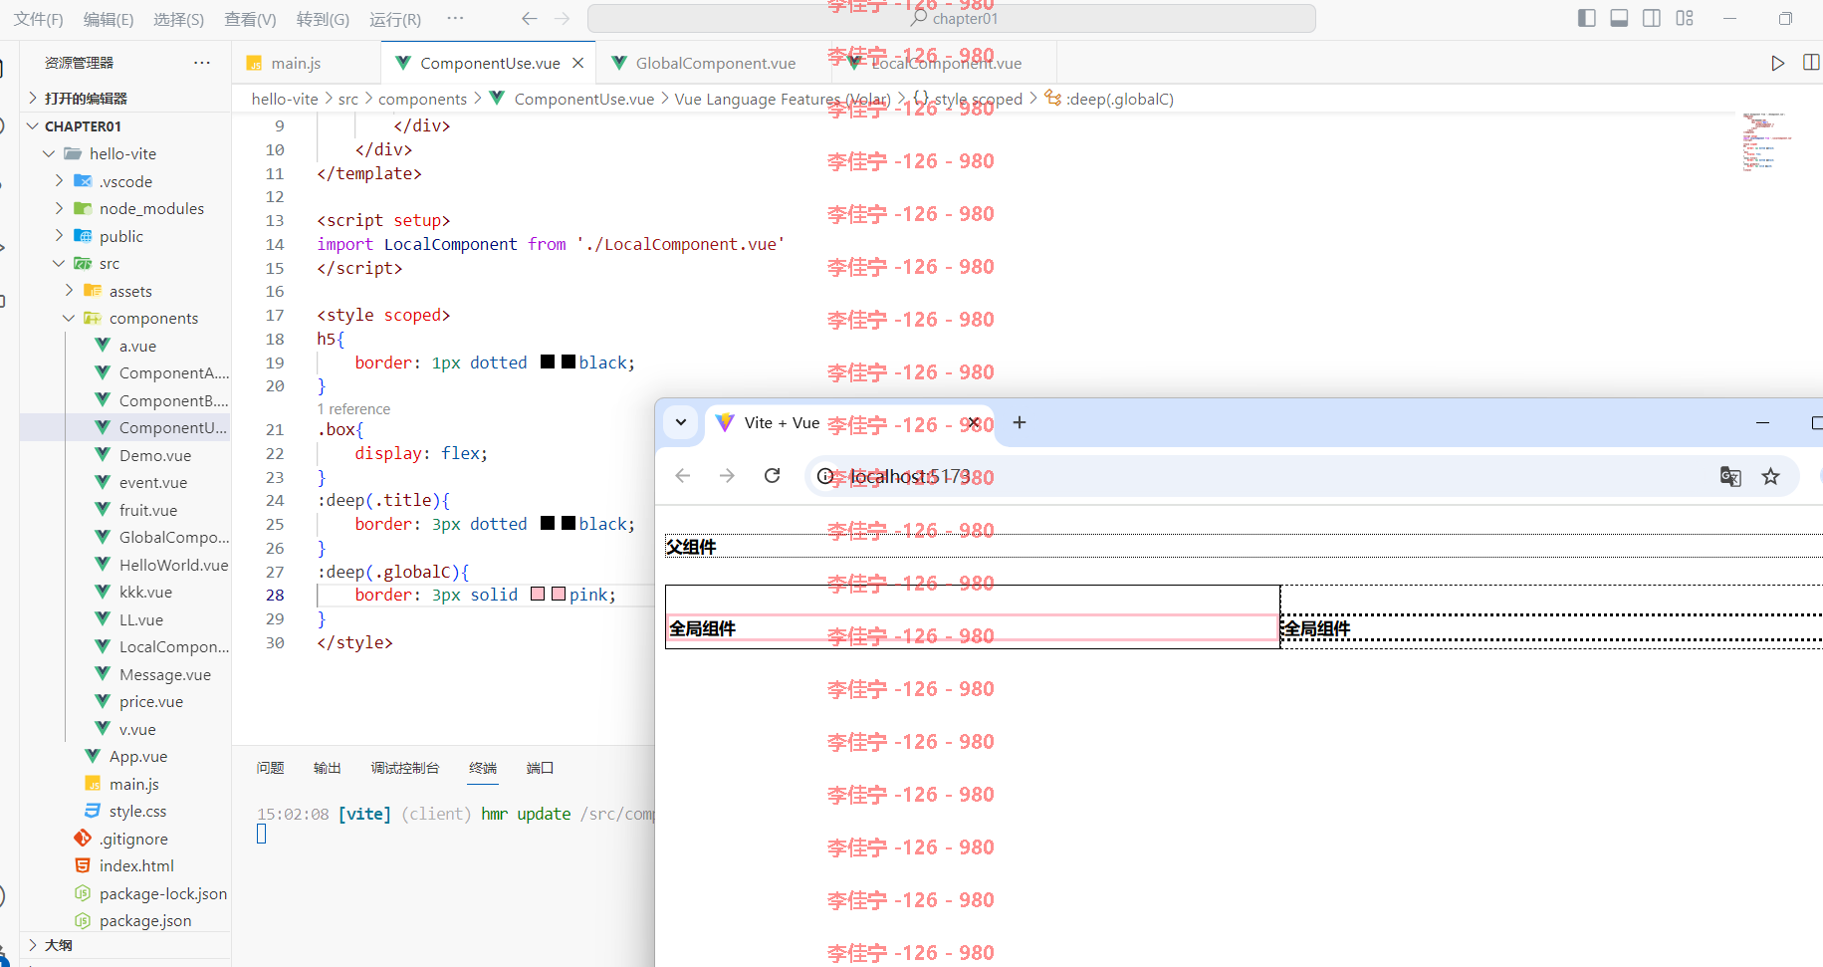1823x967 pixels.
Task: Open style.css file
Action: pyautogui.click(x=137, y=811)
